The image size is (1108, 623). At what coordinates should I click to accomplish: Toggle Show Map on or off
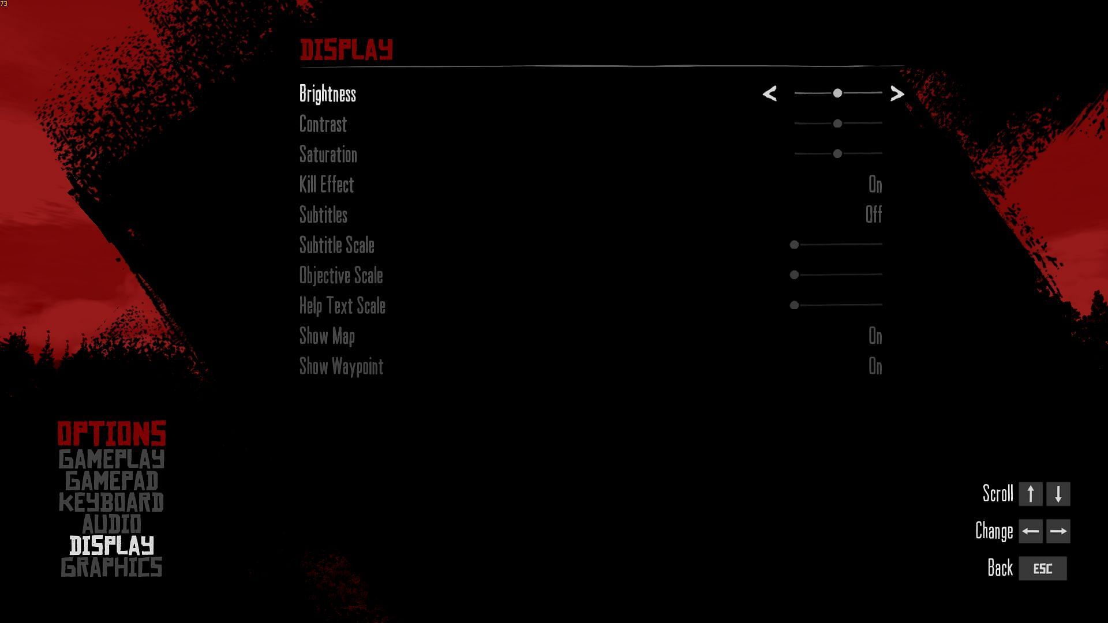[874, 336]
